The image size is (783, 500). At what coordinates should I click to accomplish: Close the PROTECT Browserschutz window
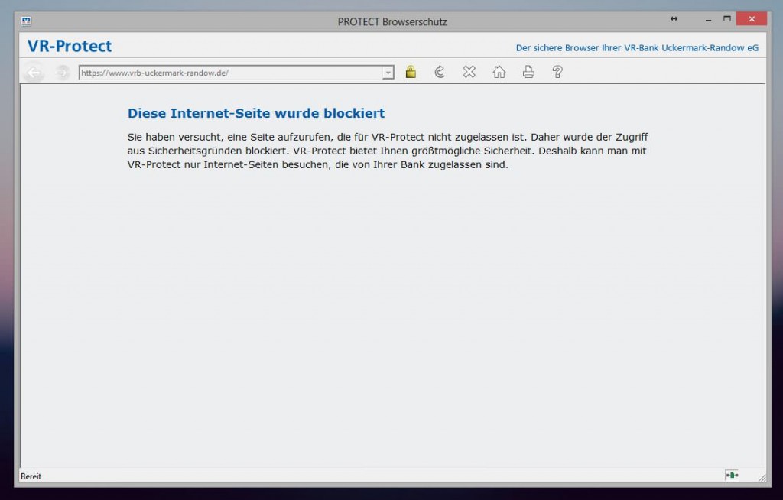tap(752, 19)
